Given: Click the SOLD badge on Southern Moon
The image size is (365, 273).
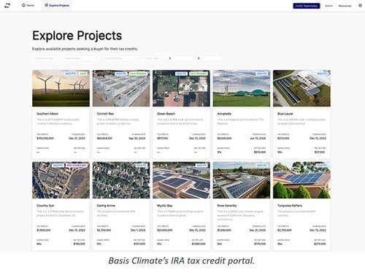Looking at the screenshot, I should tap(83, 74).
